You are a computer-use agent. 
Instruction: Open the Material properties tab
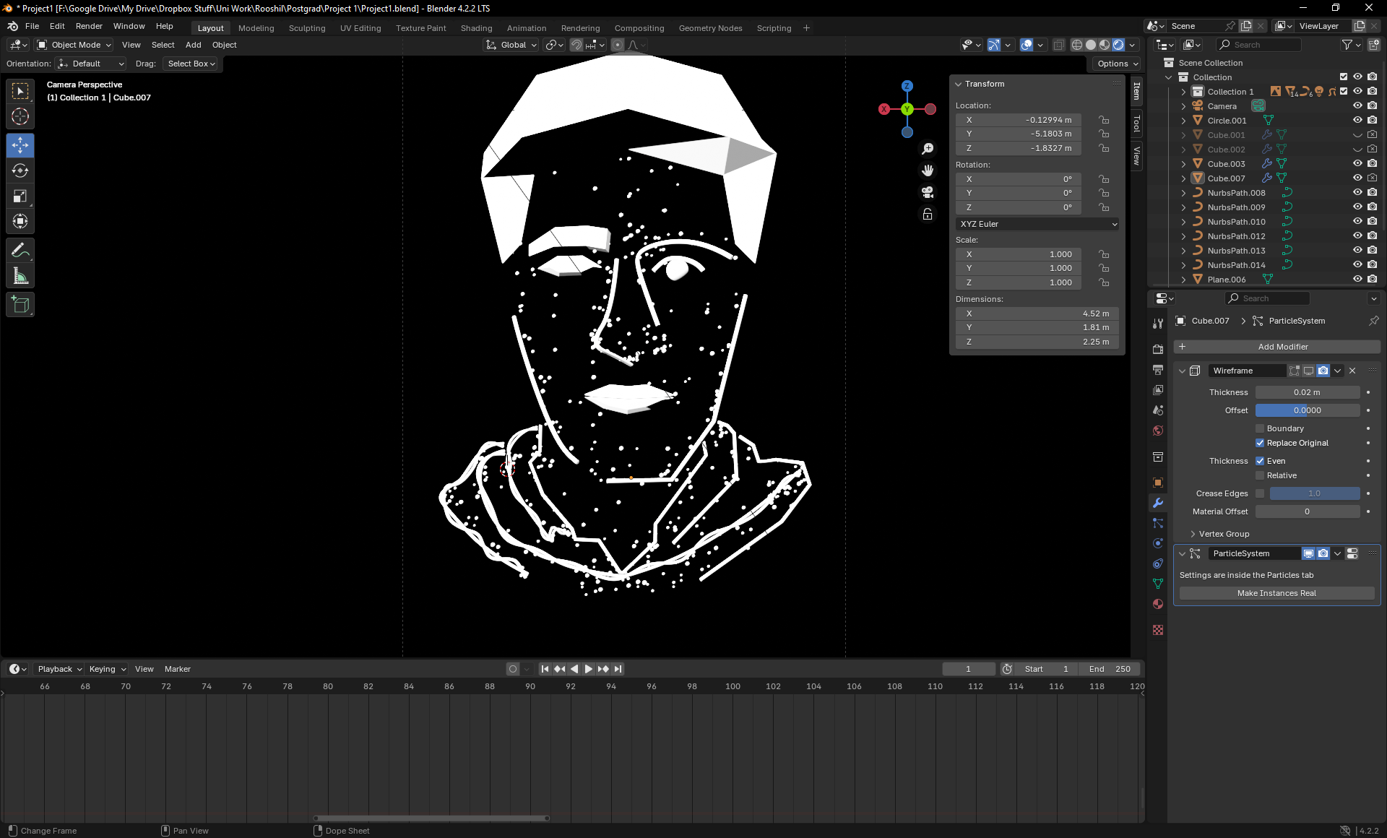pyautogui.click(x=1158, y=604)
